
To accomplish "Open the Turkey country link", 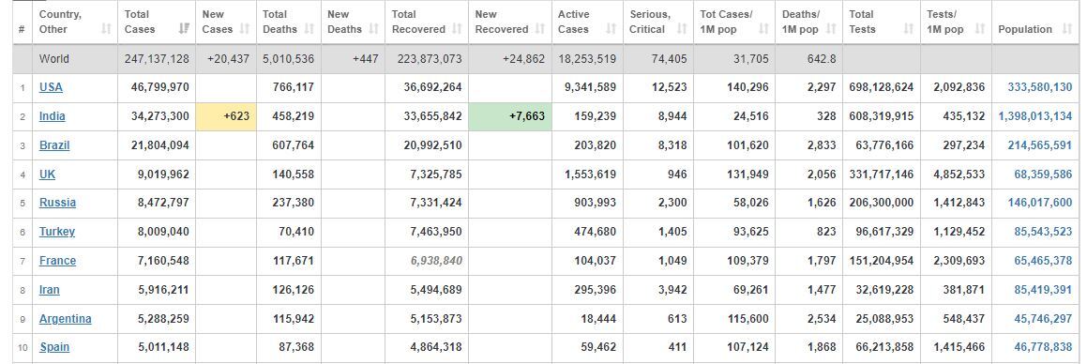I will pos(57,232).
